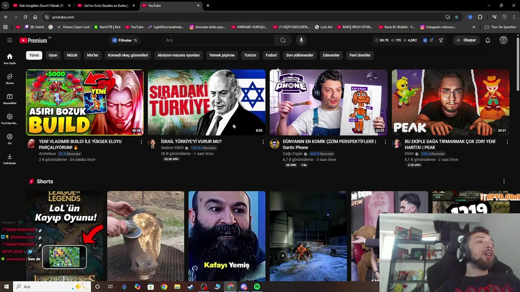Select the Müzik filter chip

(72, 55)
